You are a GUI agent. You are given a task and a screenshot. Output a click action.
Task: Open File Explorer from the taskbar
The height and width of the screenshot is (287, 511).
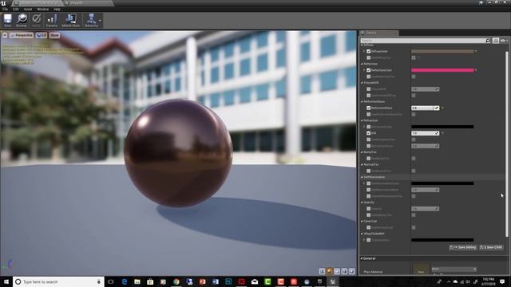coord(137,281)
